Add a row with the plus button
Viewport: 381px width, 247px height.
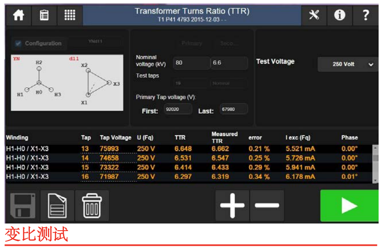232,206
